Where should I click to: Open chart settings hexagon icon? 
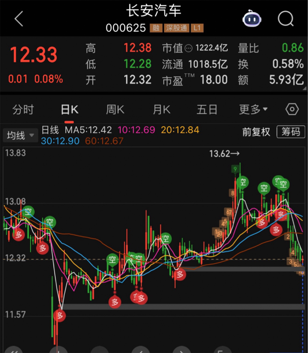[292, 109]
